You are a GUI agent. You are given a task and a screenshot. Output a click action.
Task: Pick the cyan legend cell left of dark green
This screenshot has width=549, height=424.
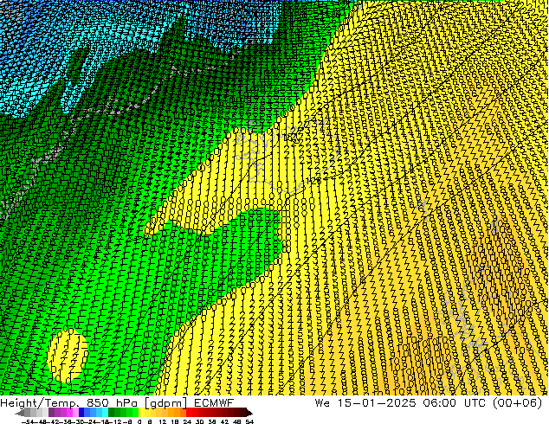pos(105,413)
